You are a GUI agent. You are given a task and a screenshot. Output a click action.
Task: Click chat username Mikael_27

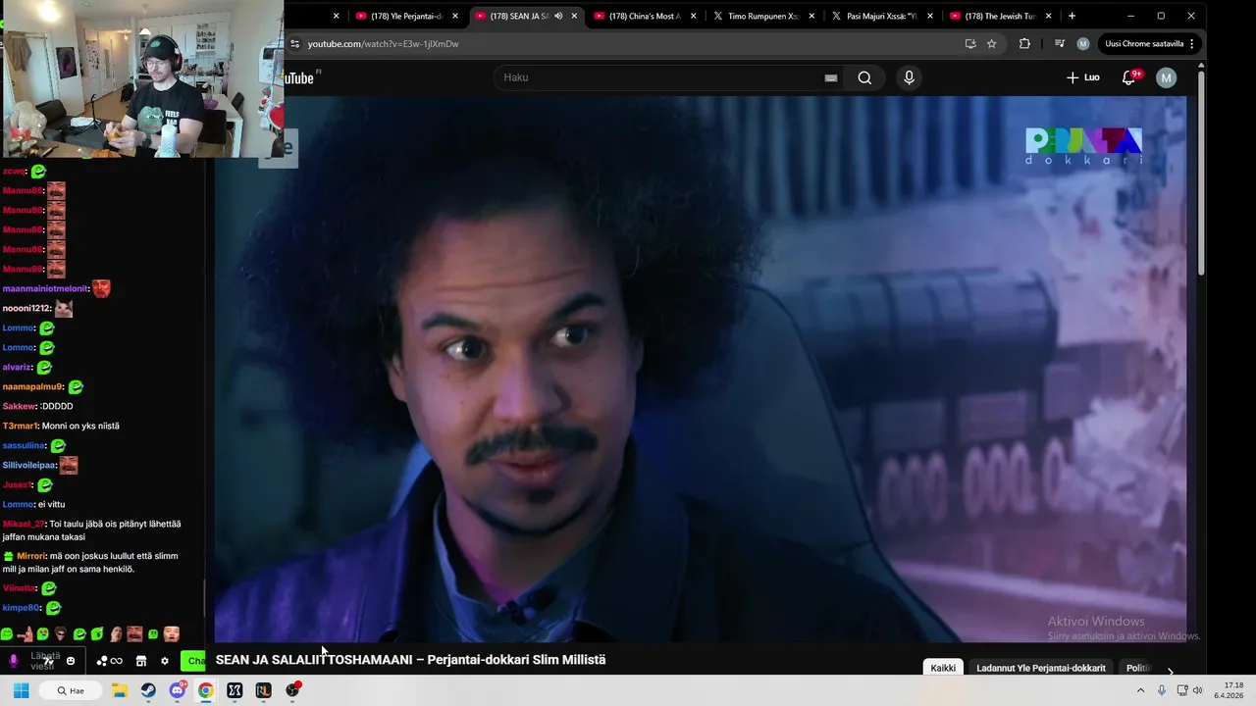click(x=24, y=524)
